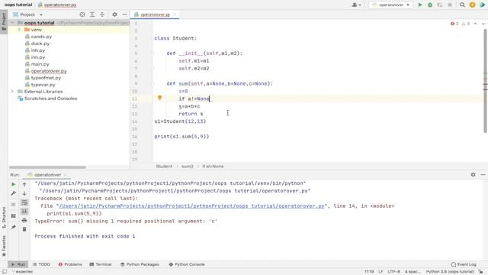Click UTF-8 encoding in status bar

pyautogui.click(x=393, y=272)
